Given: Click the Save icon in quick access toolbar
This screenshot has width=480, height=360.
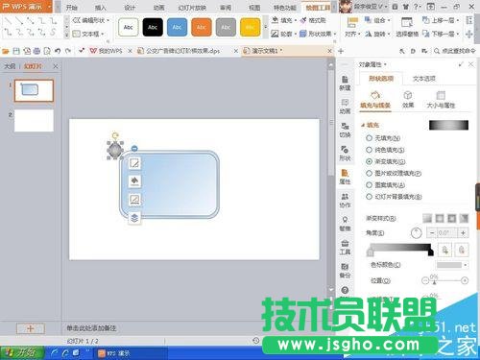Looking at the screenshot, I should pyautogui.click(x=16, y=51).
